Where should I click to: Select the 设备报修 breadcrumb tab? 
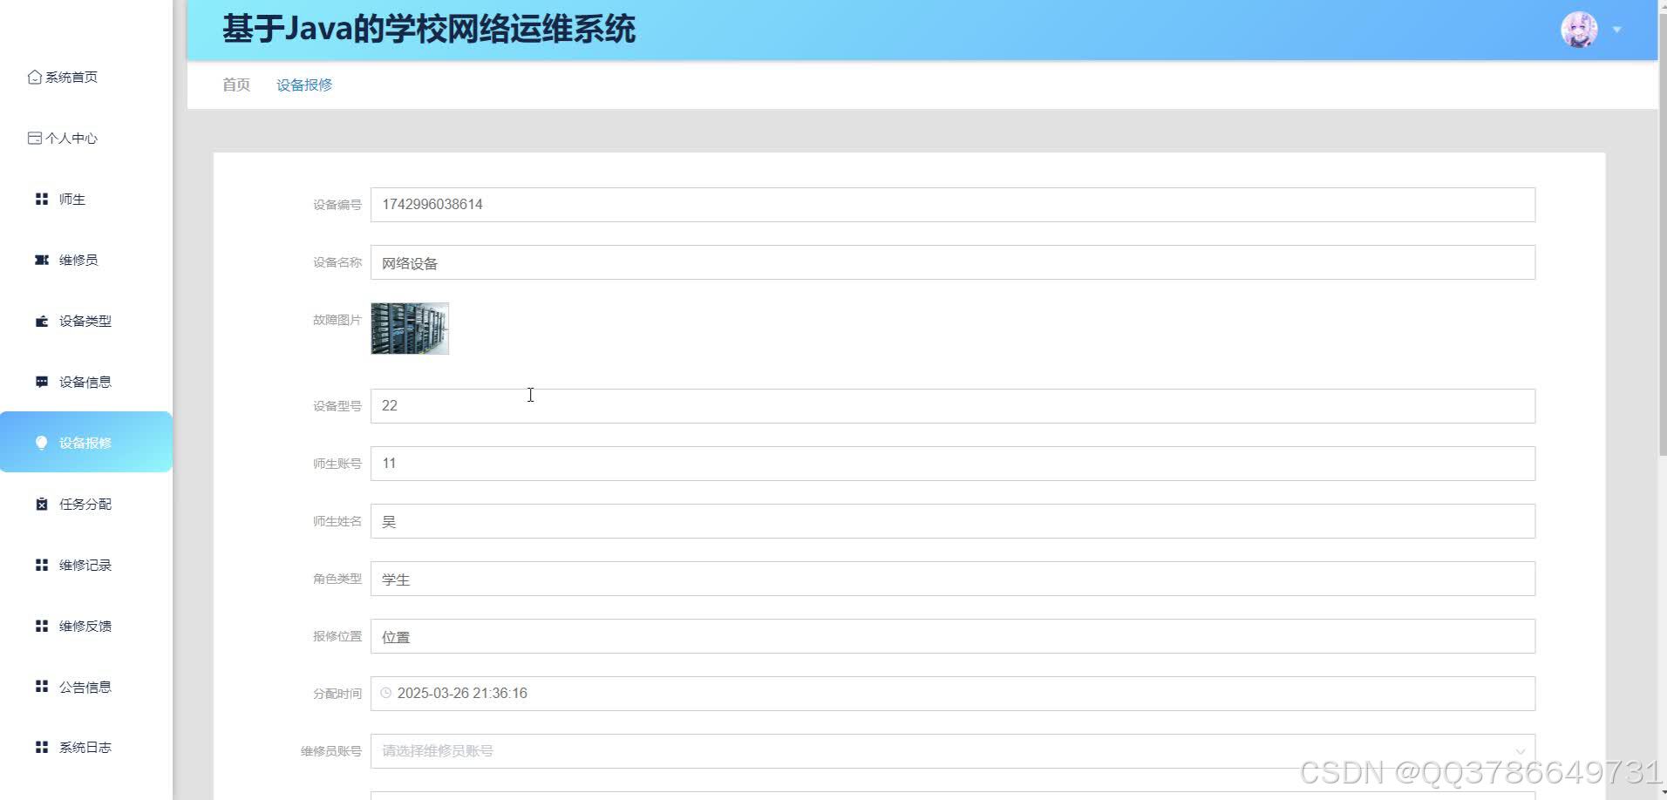tap(303, 85)
